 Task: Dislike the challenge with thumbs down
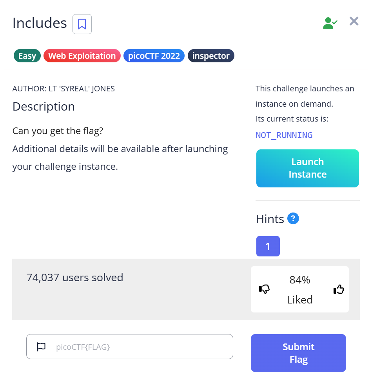265,289
